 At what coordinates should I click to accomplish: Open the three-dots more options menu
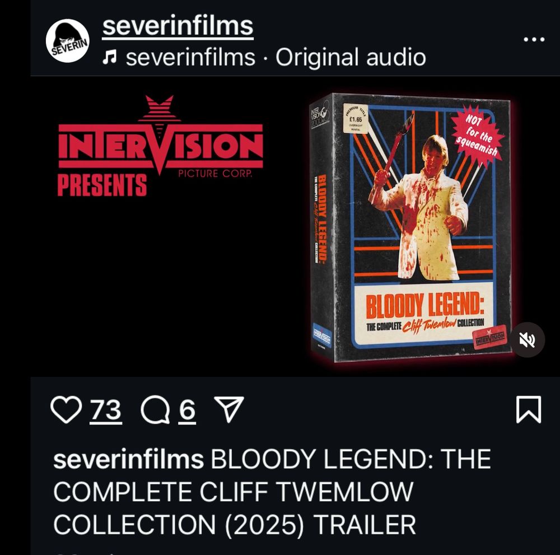[x=534, y=39]
